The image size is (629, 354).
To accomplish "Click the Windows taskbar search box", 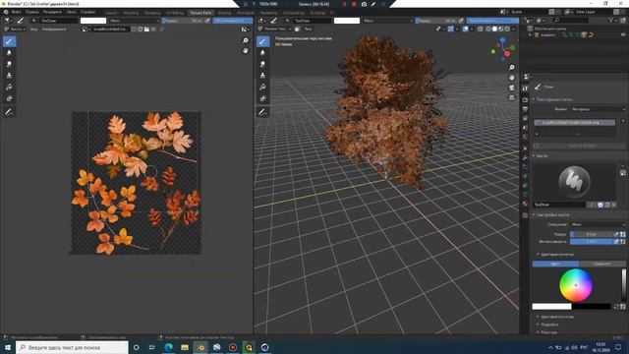I will coord(72,347).
